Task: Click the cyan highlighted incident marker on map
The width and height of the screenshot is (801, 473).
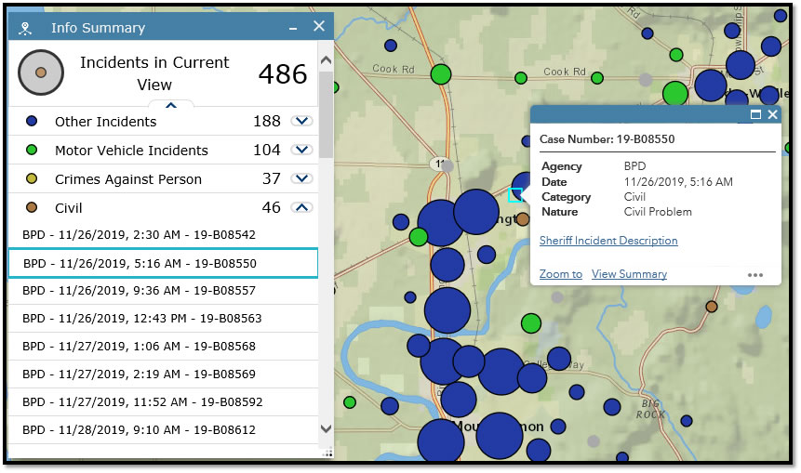Action: pyautogui.click(x=515, y=194)
